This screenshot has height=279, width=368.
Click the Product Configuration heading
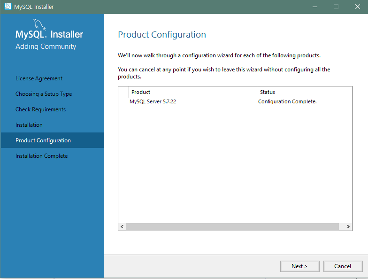162,35
